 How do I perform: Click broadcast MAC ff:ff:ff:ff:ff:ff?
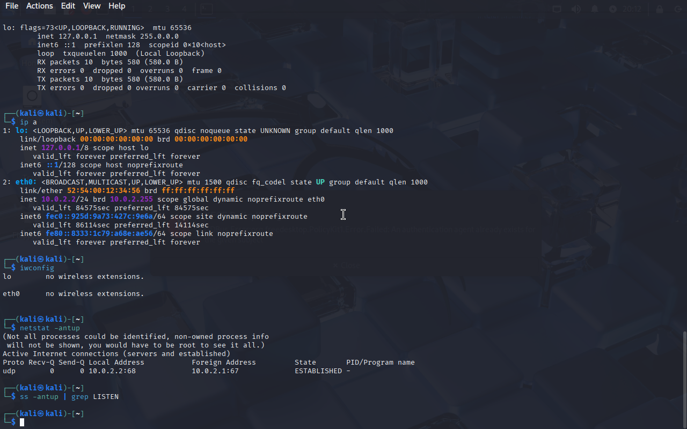(198, 191)
